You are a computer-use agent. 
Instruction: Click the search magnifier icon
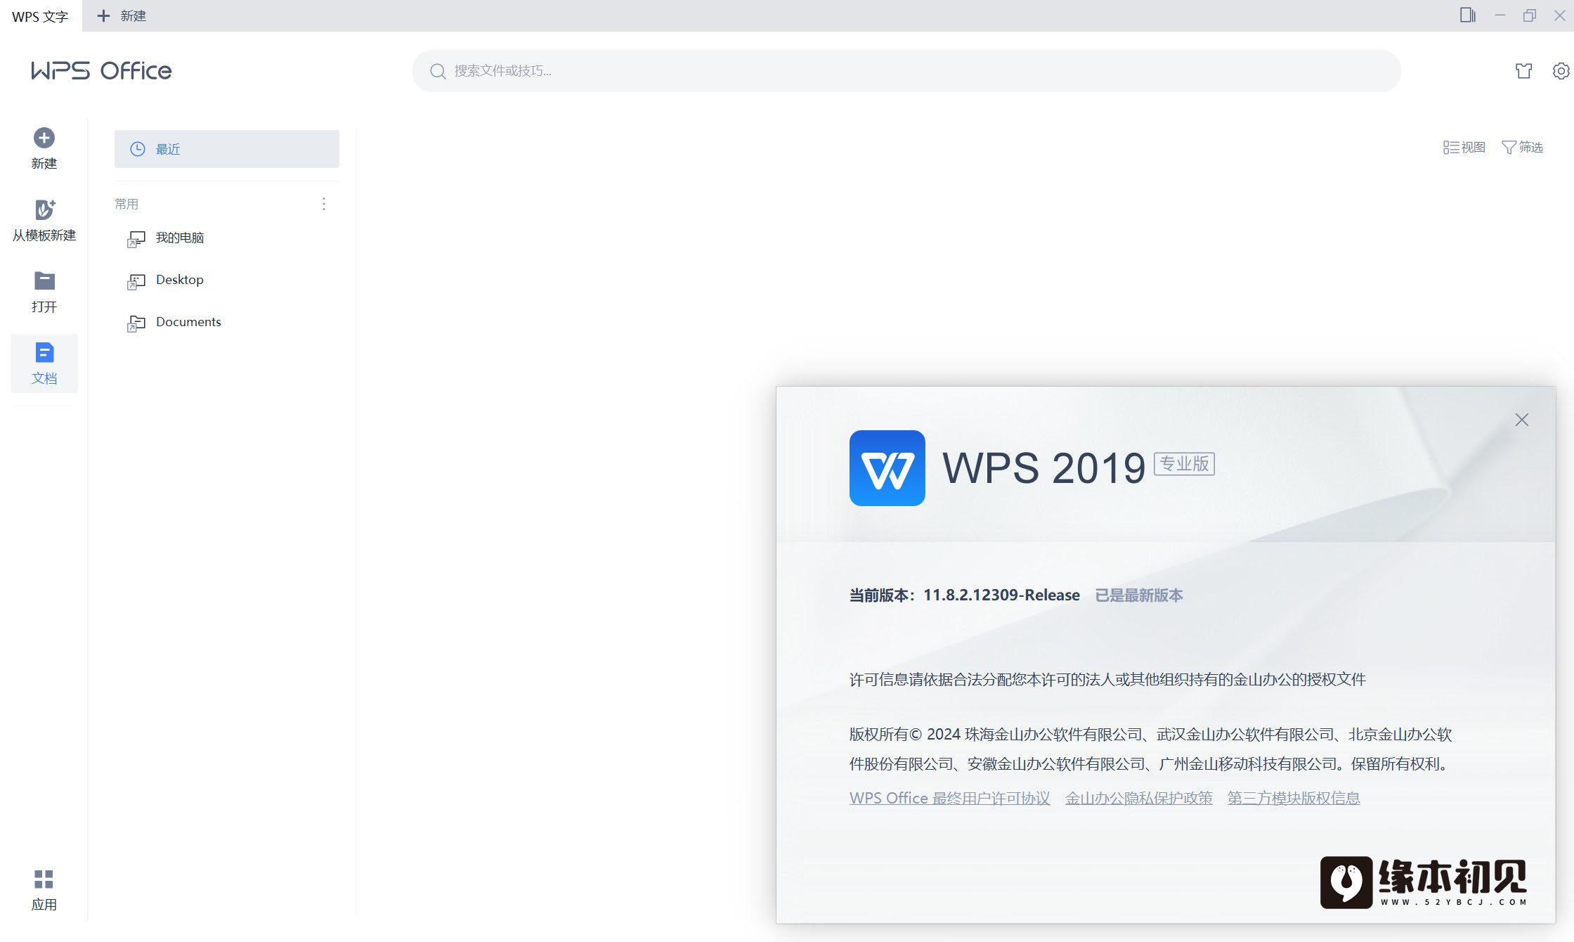pos(438,71)
